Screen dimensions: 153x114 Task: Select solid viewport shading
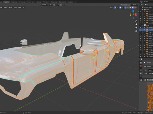130,8
